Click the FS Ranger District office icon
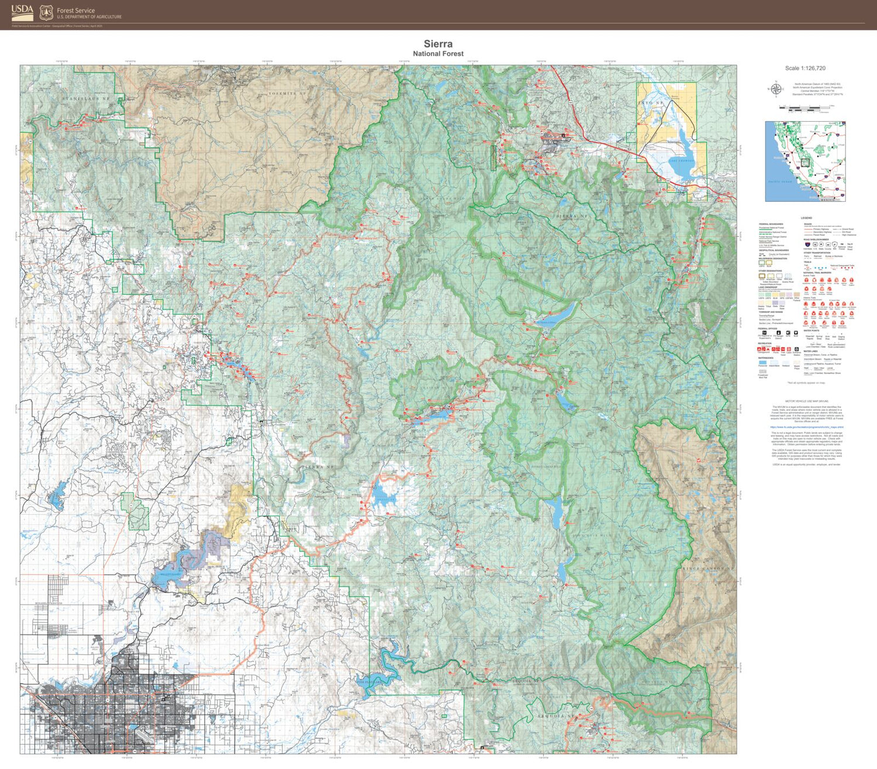 (x=778, y=332)
